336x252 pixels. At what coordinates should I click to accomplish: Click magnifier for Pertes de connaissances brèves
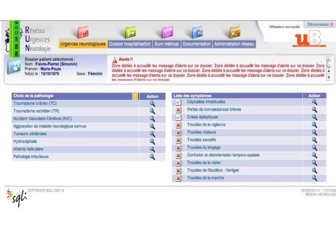(x=315, y=110)
